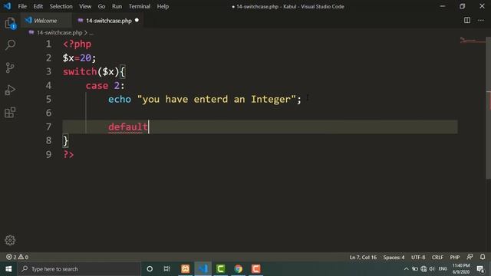Click Visual Studio Code taskbar icon

coord(203,269)
